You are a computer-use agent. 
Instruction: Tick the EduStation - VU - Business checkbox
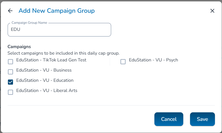click(10, 72)
